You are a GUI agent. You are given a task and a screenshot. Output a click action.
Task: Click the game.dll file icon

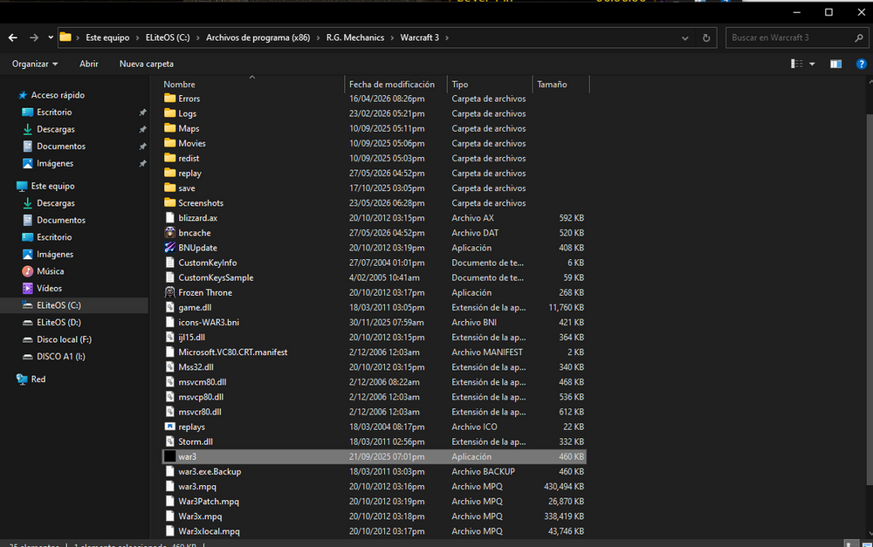click(170, 308)
